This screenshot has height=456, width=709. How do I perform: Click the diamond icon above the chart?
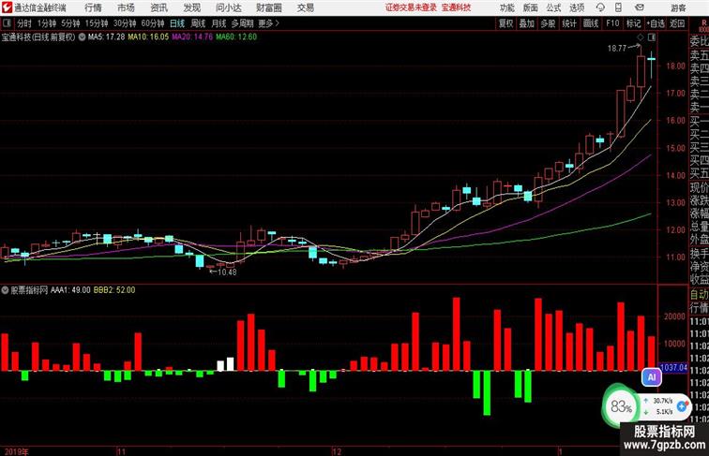click(x=641, y=37)
